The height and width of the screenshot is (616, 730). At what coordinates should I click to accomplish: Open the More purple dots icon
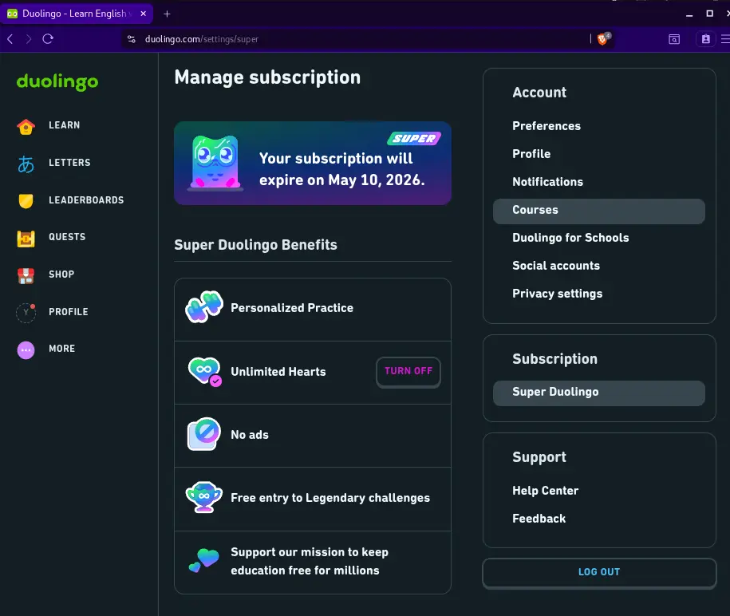26,349
